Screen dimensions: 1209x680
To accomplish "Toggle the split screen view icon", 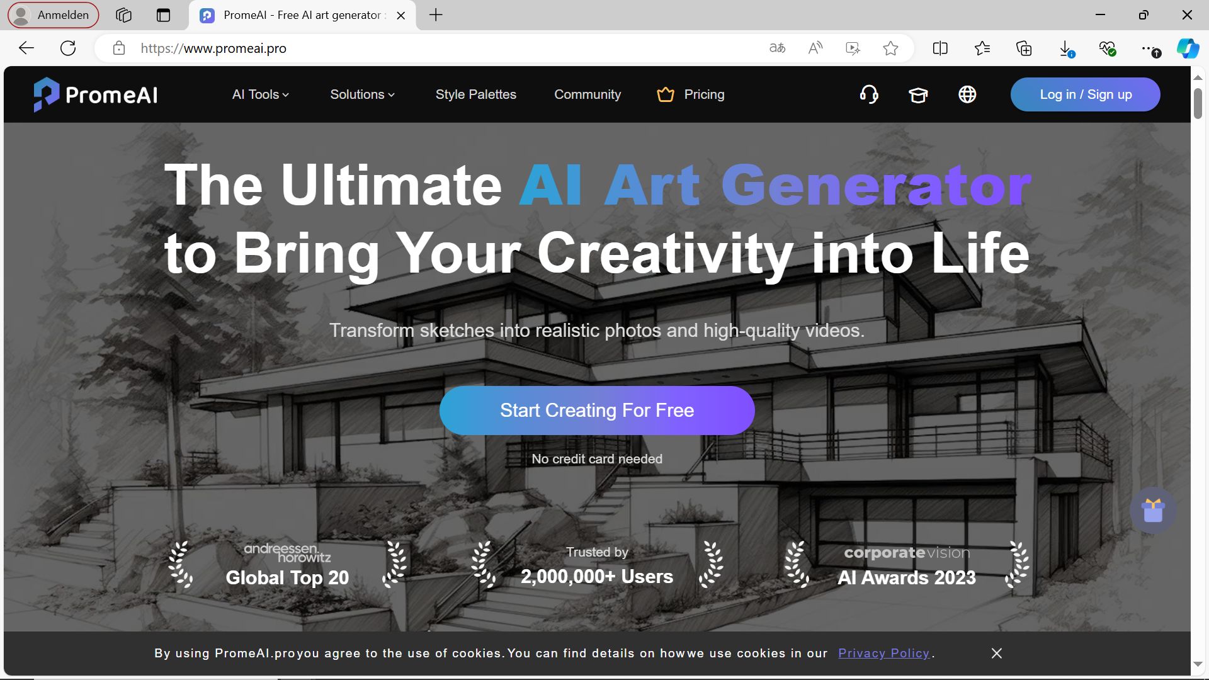I will 939,47.
